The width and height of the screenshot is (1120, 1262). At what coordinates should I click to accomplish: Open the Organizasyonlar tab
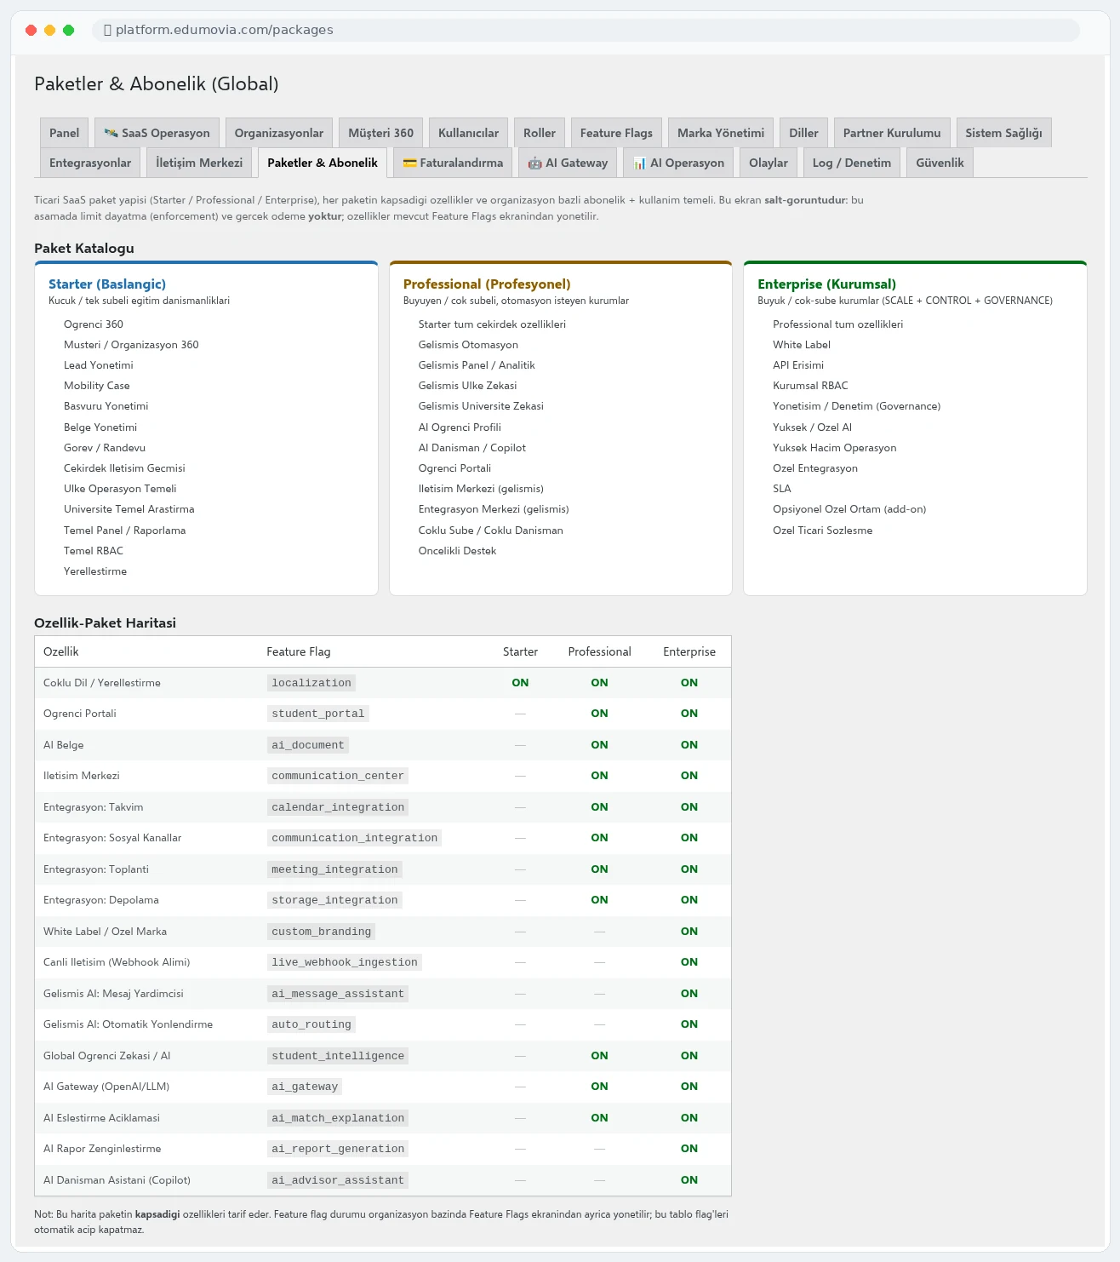coord(279,133)
